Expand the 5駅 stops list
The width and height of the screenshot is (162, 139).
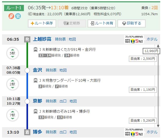(13, 53)
